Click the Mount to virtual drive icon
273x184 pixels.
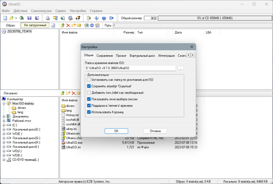coord(70,18)
